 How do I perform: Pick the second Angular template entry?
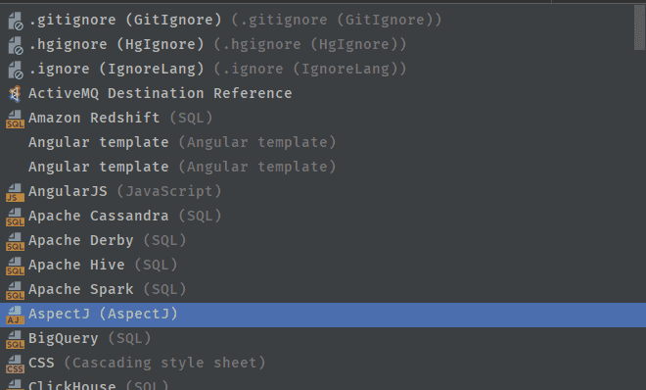point(323,167)
